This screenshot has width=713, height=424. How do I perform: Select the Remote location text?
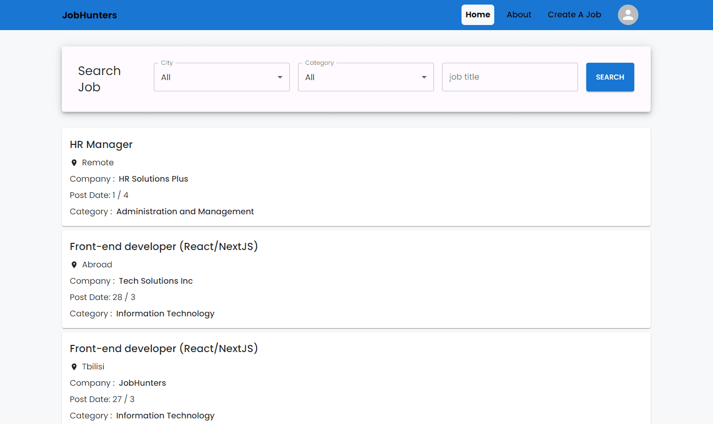(98, 162)
